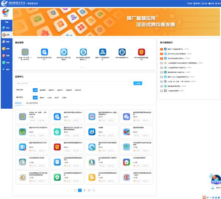Go to page 3 in pagination
The width and height of the screenshot is (221, 199).
click(89, 190)
